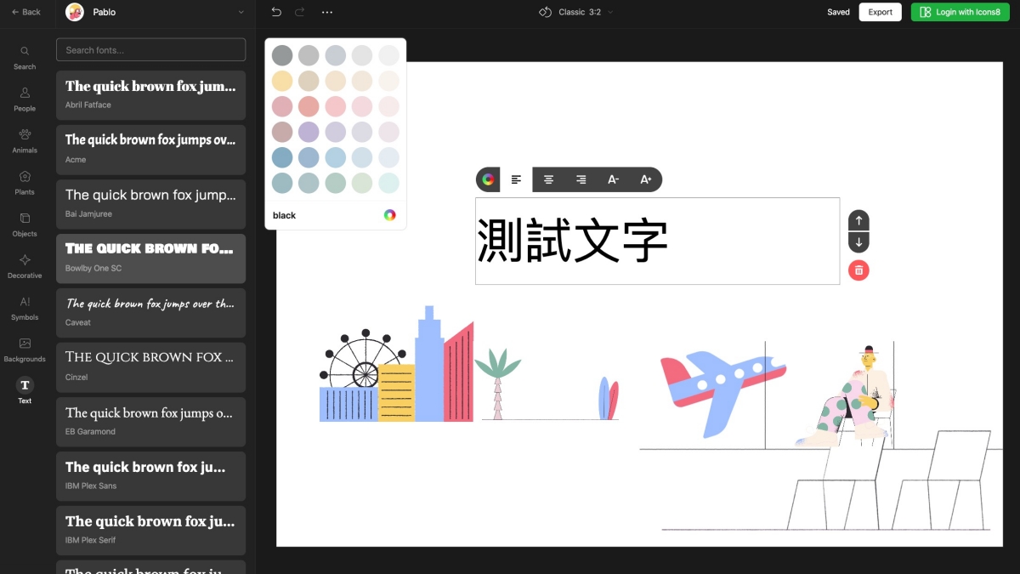Click the Saved status label
This screenshot has width=1020, height=574.
click(x=838, y=12)
